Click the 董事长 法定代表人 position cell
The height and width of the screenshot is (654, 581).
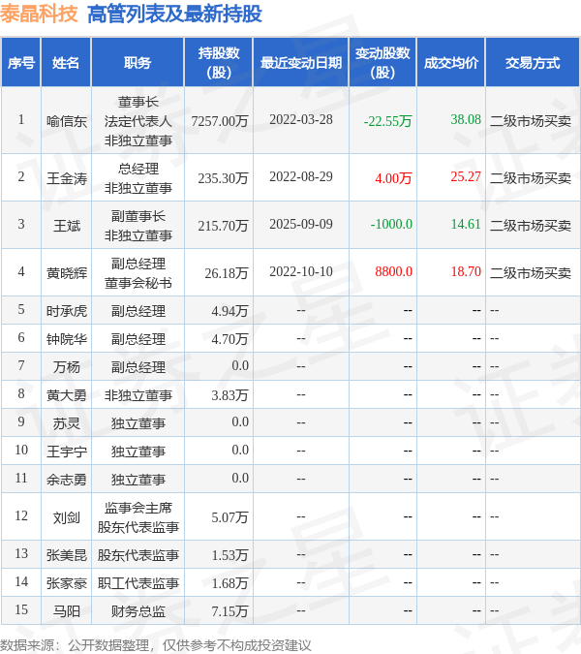(x=138, y=121)
